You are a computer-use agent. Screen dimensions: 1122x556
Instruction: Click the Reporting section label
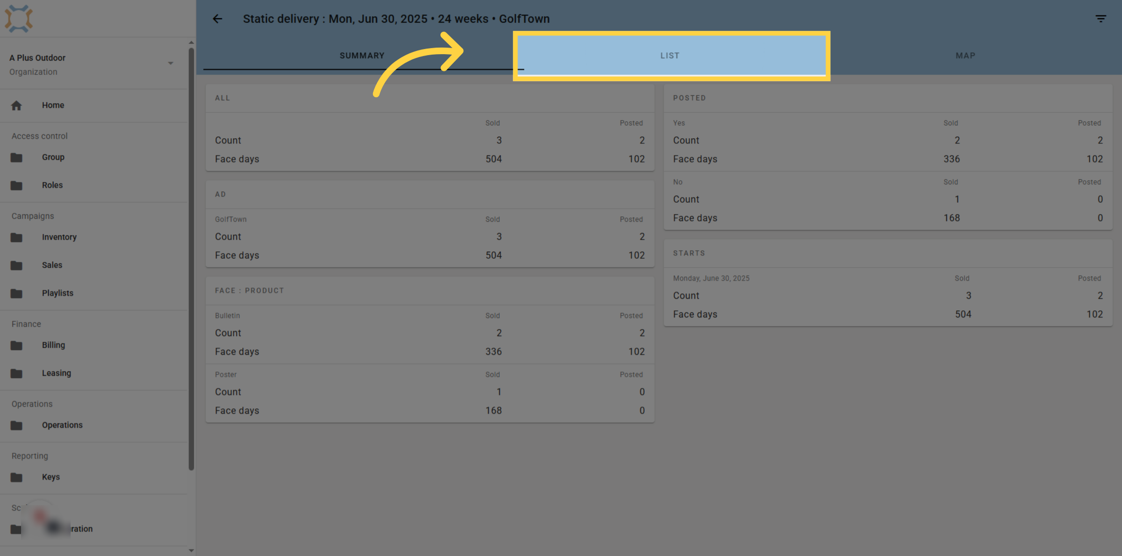click(29, 456)
